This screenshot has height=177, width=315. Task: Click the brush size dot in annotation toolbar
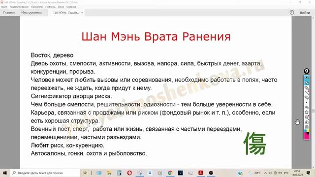pyautogui.click(x=307, y=103)
